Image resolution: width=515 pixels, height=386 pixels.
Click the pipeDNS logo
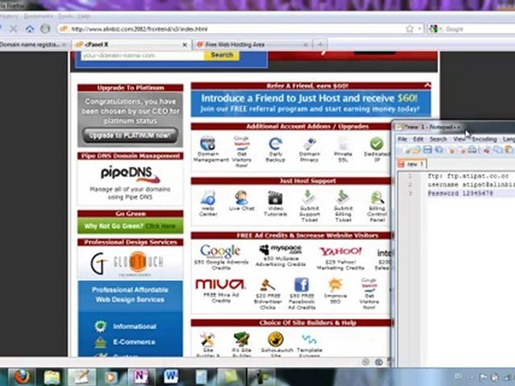pyautogui.click(x=130, y=174)
